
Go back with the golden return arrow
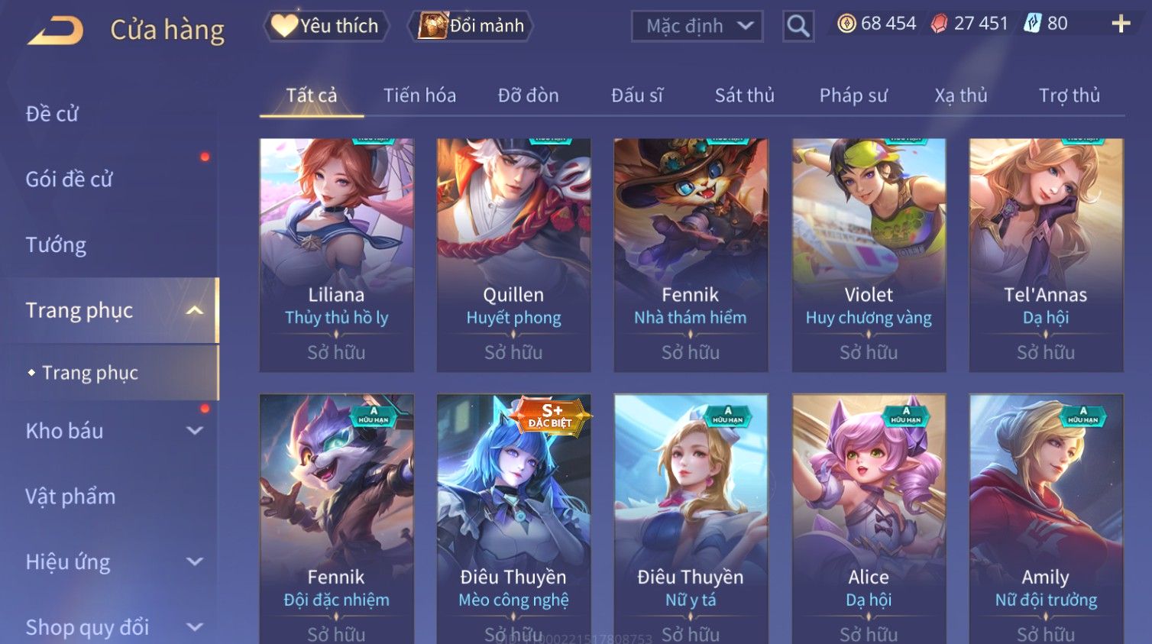55,31
